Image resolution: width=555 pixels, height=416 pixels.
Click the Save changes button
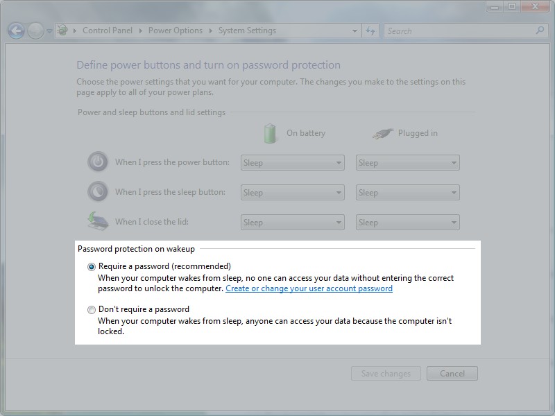tap(386, 374)
